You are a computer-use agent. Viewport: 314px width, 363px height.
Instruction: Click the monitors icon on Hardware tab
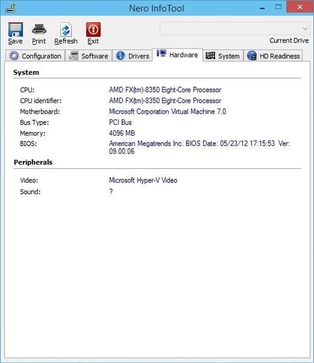click(161, 53)
